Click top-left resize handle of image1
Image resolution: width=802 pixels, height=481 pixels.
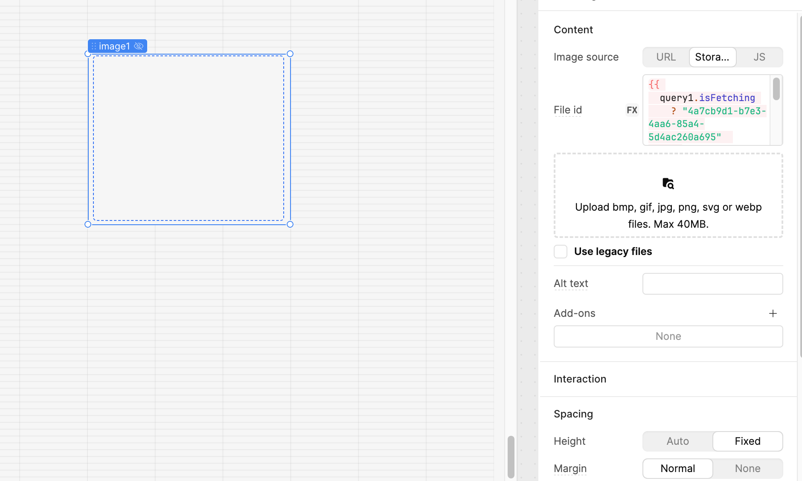click(x=88, y=54)
